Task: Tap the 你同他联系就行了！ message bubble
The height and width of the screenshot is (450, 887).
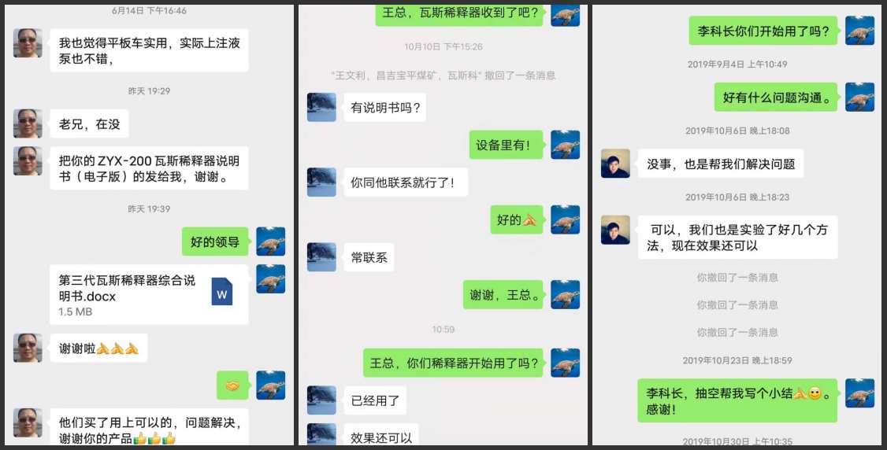Action: (x=406, y=183)
